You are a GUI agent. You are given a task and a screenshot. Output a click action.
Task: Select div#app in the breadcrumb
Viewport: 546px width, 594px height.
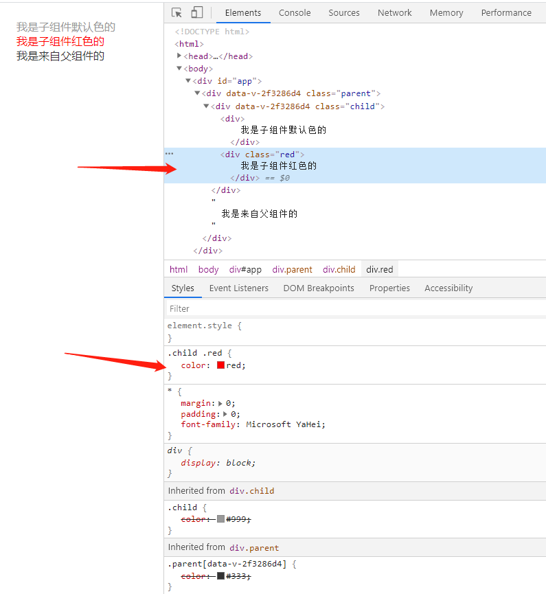245,270
